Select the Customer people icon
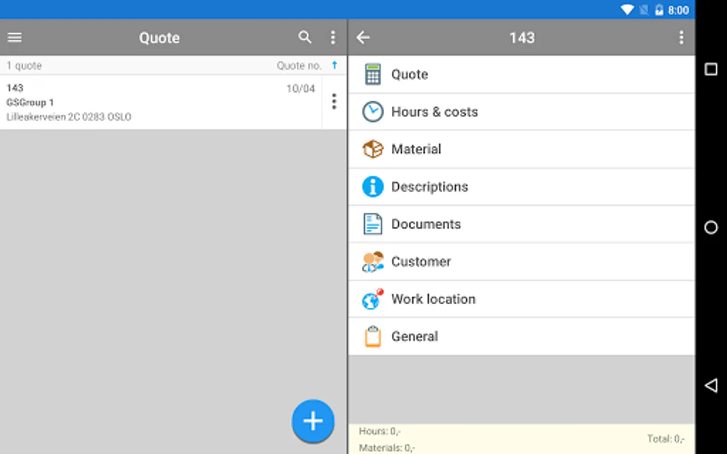Image resolution: width=727 pixels, height=454 pixels. (373, 262)
